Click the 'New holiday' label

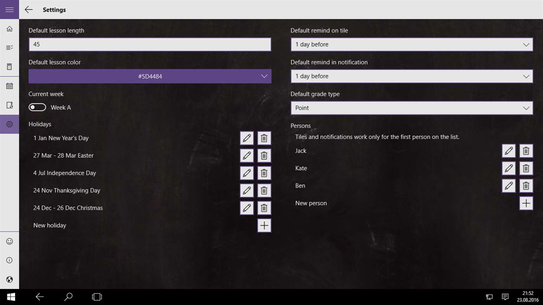[50, 225]
